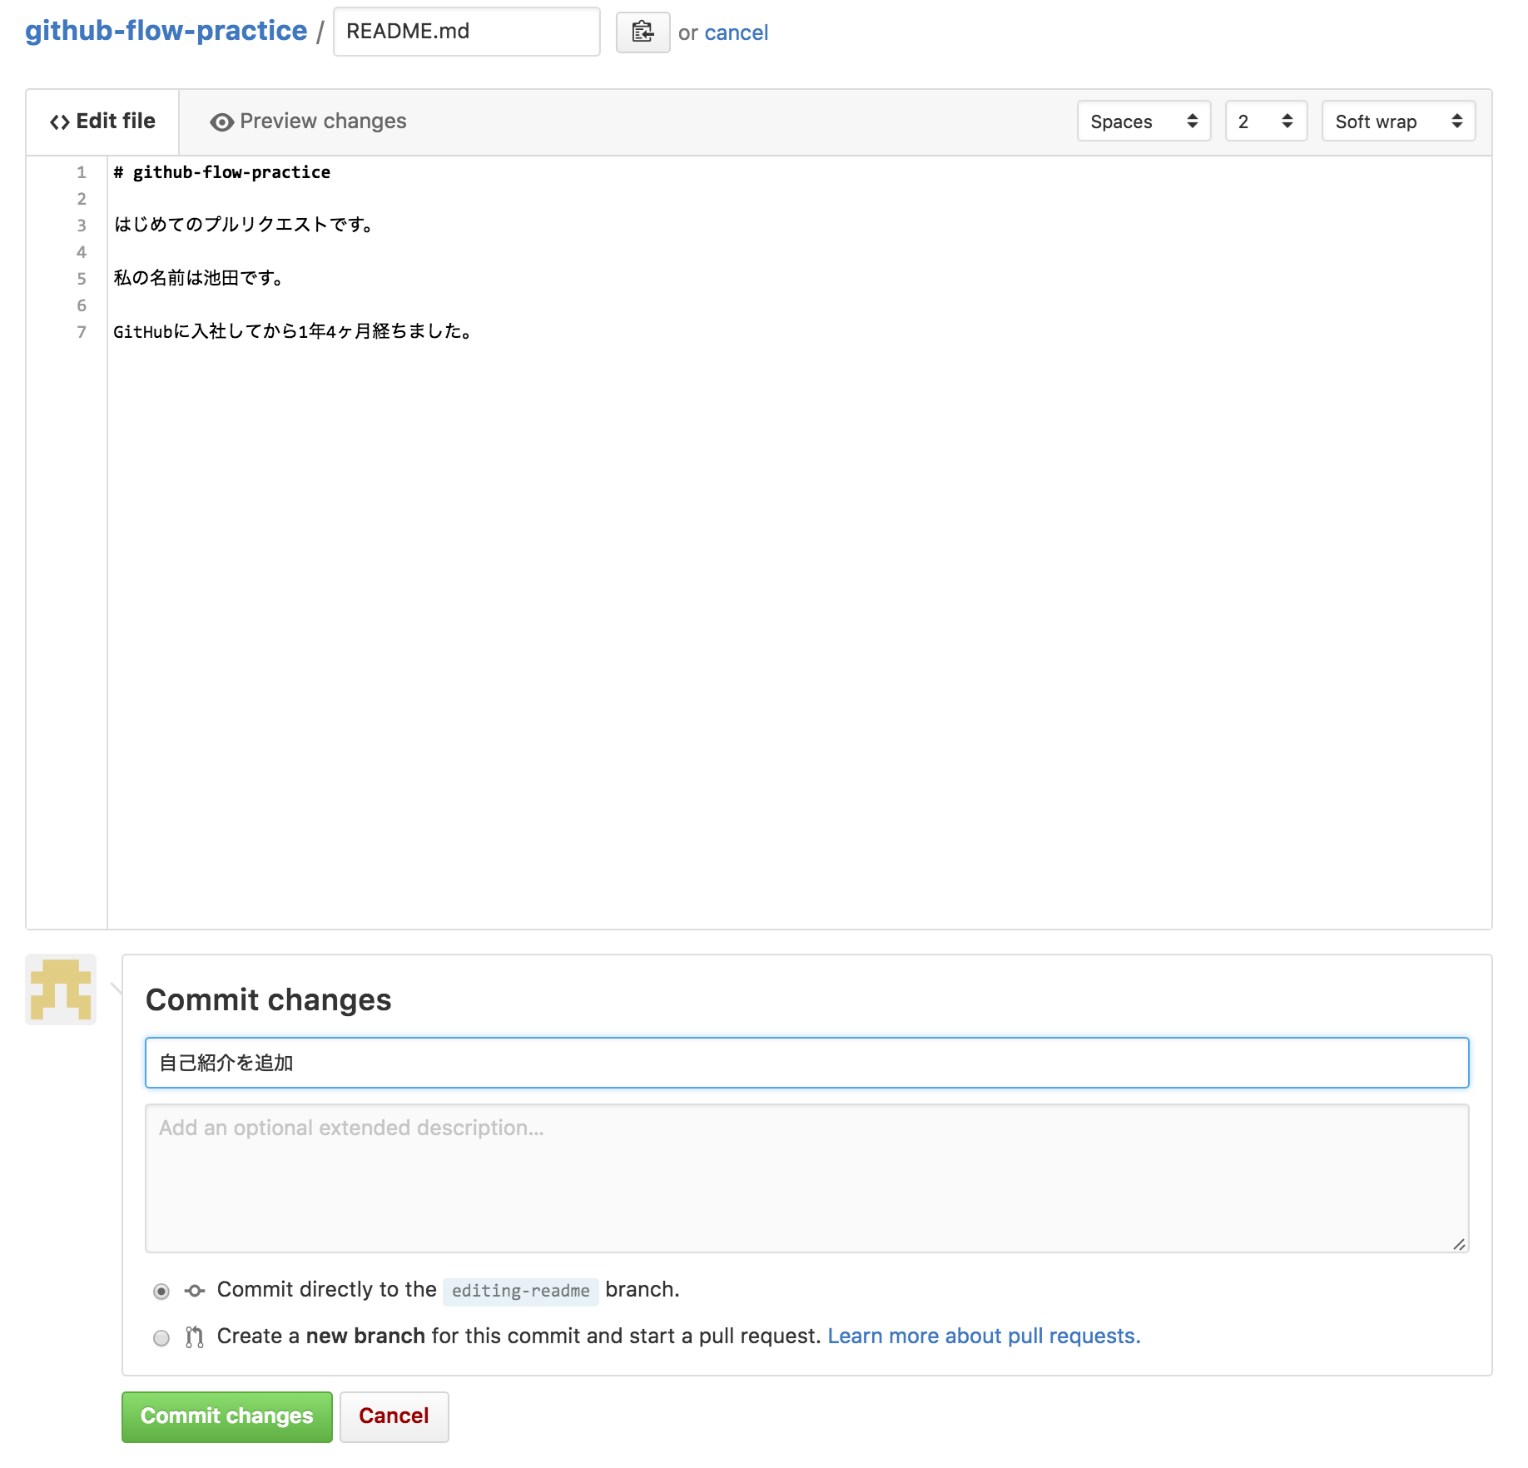
Task: Open the github-flow-practice repository link
Action: [166, 31]
